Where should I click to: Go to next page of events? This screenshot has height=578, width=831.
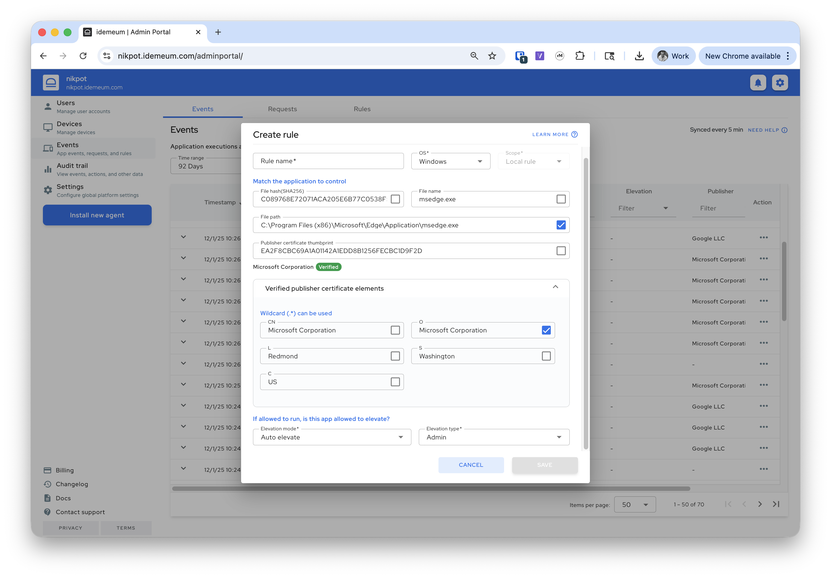tap(760, 504)
